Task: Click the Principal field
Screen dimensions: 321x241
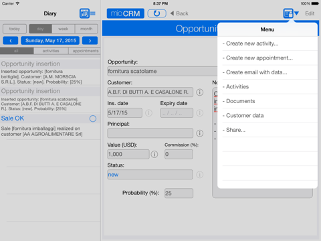Action: pos(150,133)
